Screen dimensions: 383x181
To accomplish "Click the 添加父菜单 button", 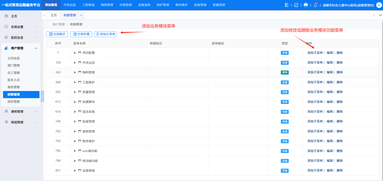I will [x=105, y=34].
